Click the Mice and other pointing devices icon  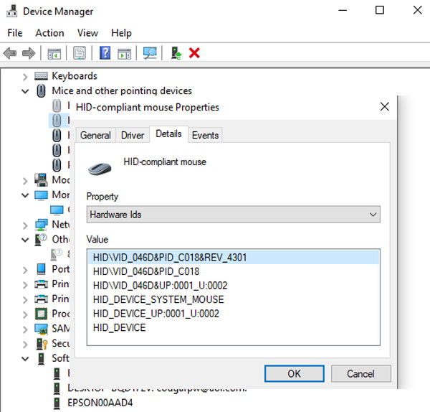tap(41, 91)
